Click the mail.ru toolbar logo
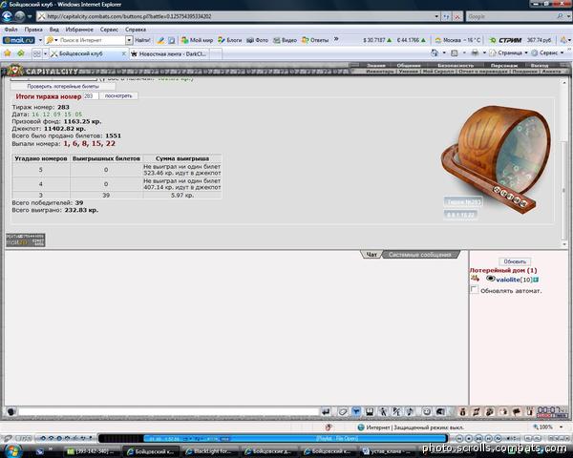 pos(19,40)
